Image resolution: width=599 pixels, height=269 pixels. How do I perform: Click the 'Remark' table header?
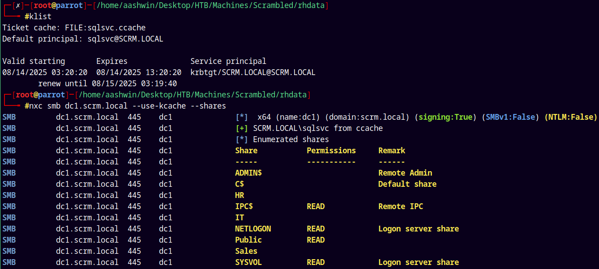coord(392,151)
